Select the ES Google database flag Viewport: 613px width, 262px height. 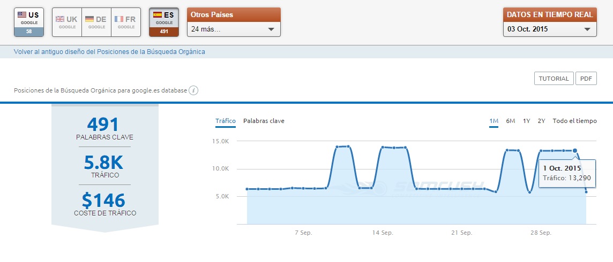164,22
